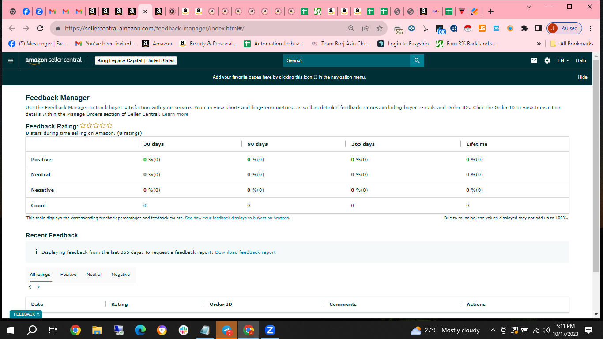
Task: Click the Lifetime column header
Action: tap(477, 144)
